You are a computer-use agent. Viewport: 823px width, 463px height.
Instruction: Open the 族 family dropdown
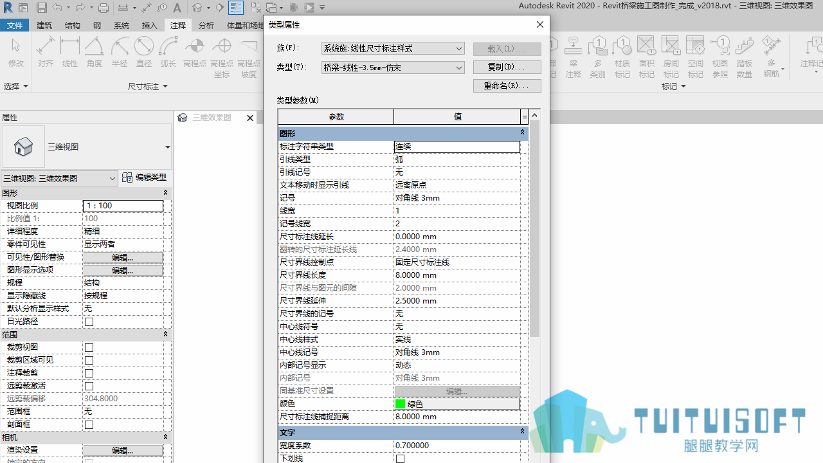click(393, 49)
